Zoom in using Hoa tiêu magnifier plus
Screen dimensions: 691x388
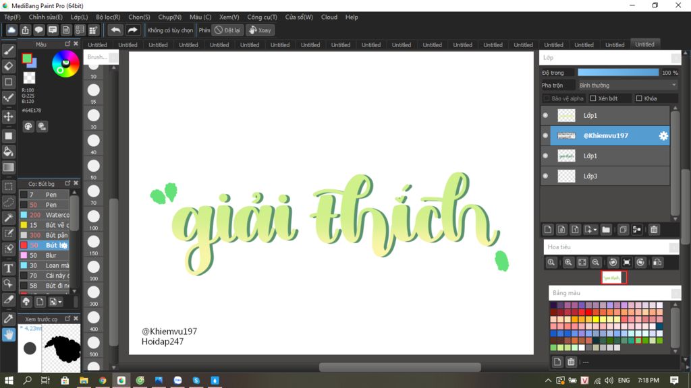[568, 263]
